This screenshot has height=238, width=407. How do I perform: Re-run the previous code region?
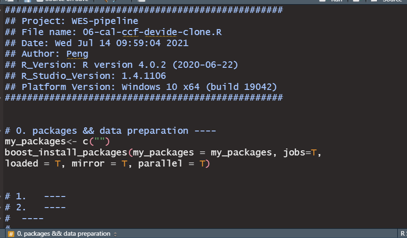point(356,1)
